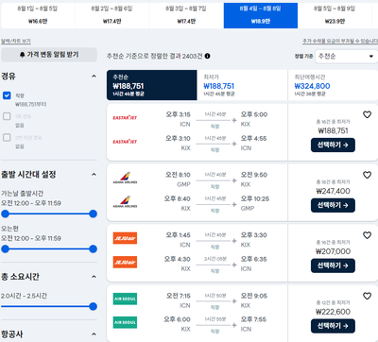This screenshot has height=342, width=378.
Task: Open the info icon next to 2403 results
Action: tap(207, 56)
